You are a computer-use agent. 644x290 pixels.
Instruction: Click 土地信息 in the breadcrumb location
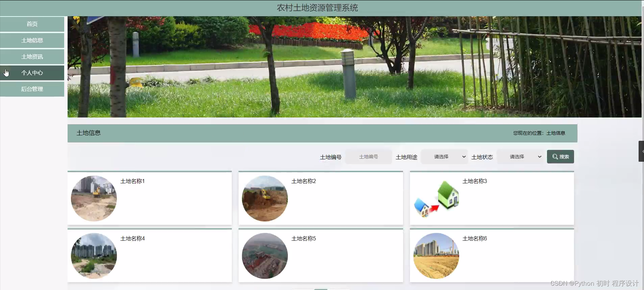tap(556, 133)
